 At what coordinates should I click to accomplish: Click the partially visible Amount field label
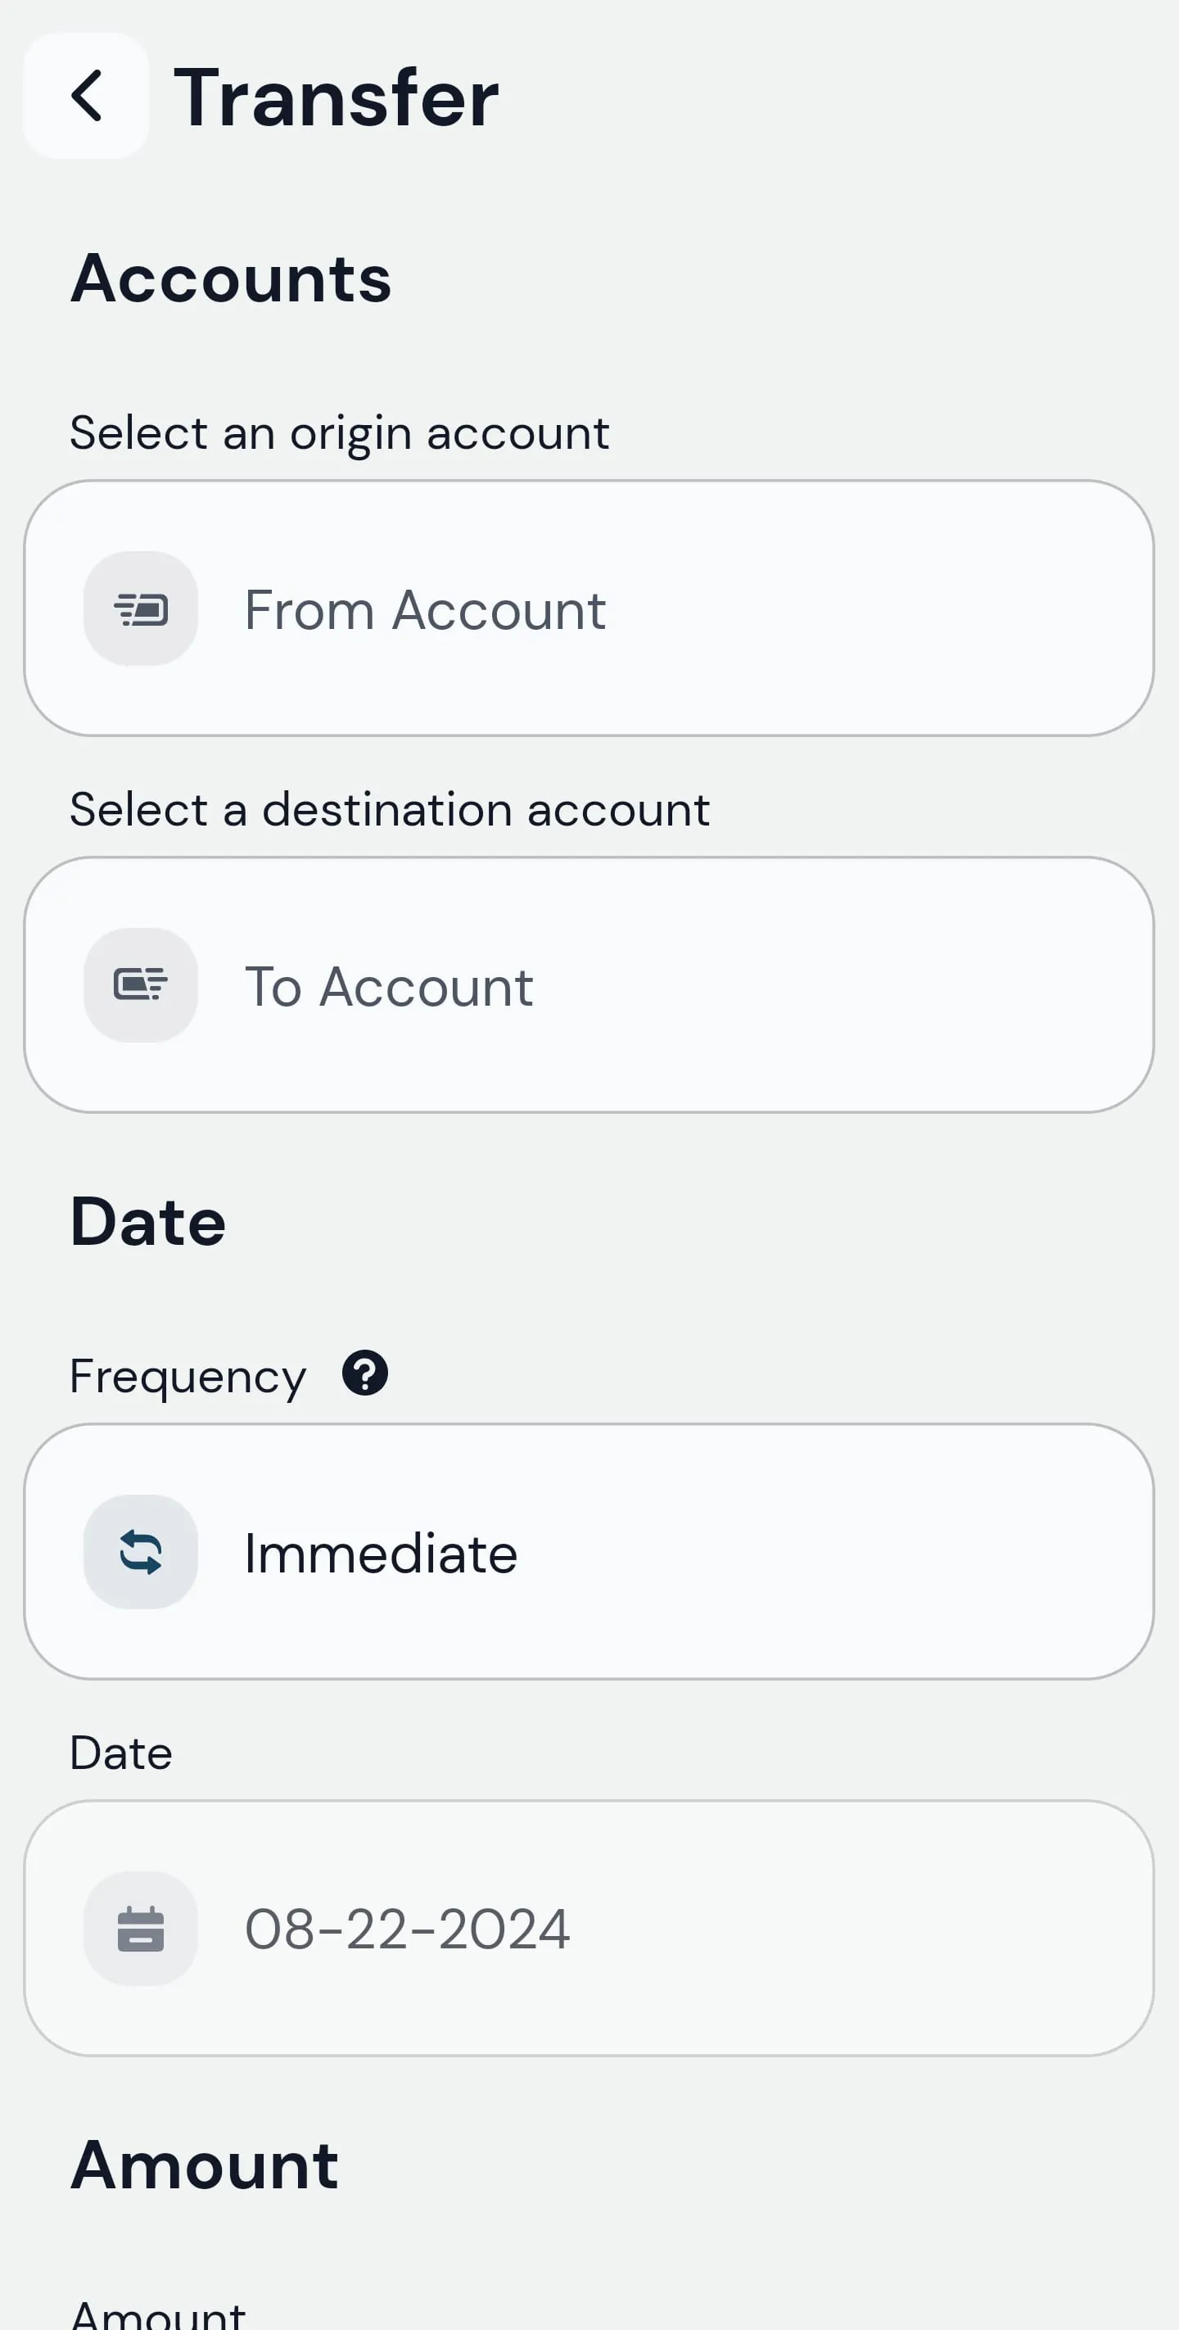coord(158,2314)
